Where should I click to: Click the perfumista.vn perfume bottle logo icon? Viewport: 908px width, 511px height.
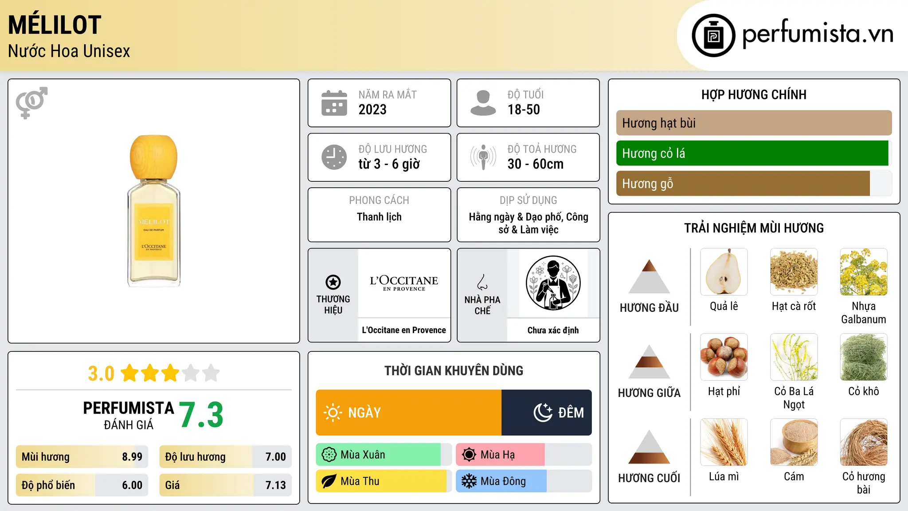713,35
